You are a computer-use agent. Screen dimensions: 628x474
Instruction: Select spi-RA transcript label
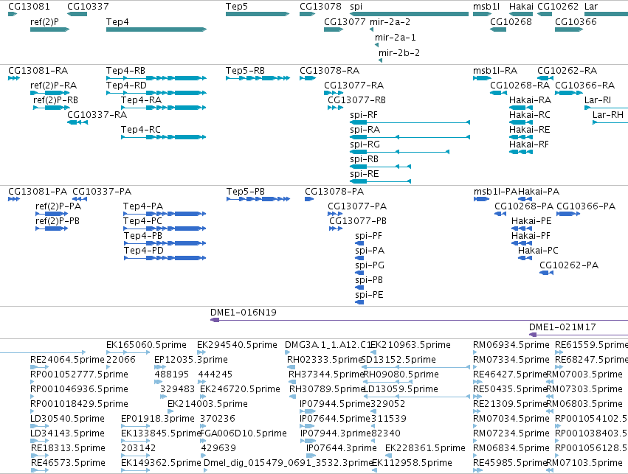point(365,130)
